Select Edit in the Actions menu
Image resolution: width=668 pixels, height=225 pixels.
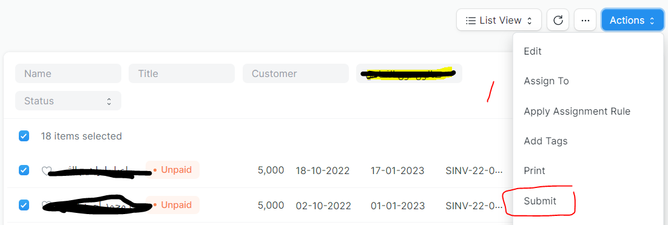533,51
